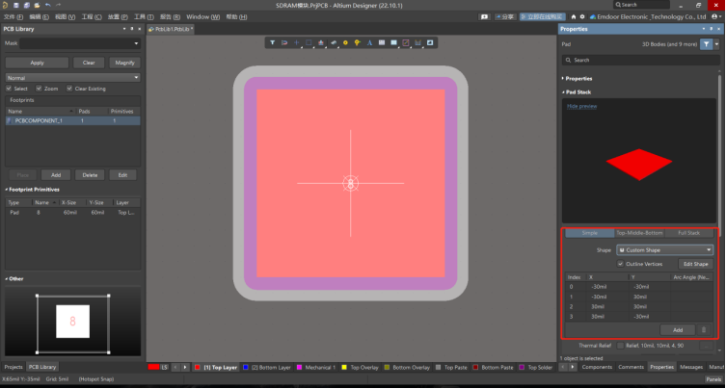Click the Top Layer red color swatch
Image resolution: width=726 pixels, height=389 pixels.
tap(198, 367)
